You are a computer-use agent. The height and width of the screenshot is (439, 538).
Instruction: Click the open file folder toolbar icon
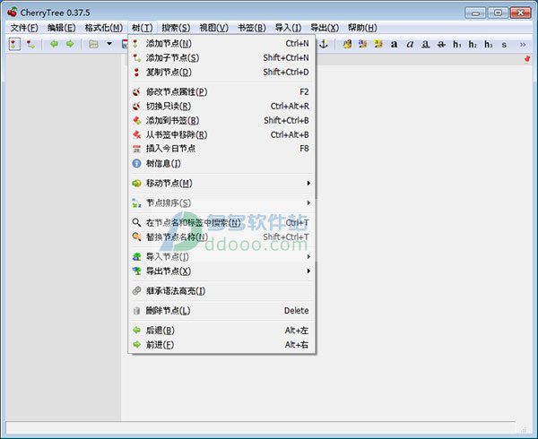93,44
